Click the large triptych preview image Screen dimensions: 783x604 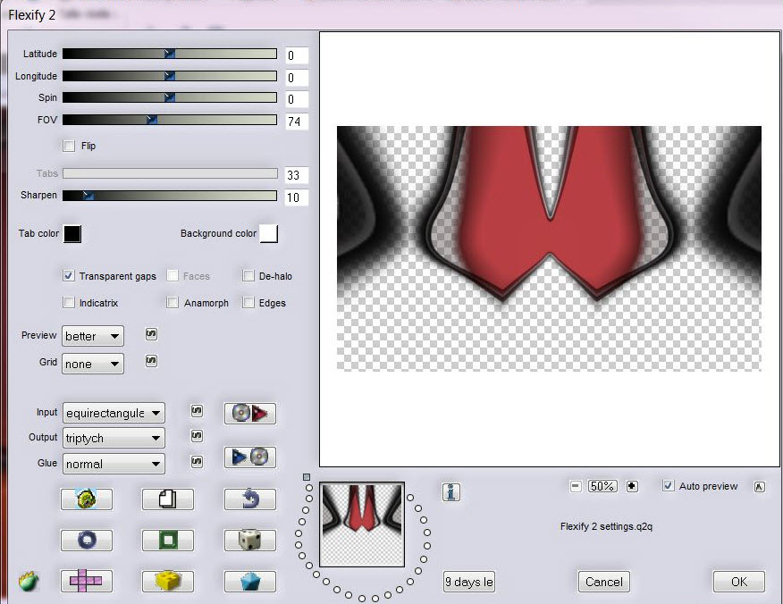550,248
